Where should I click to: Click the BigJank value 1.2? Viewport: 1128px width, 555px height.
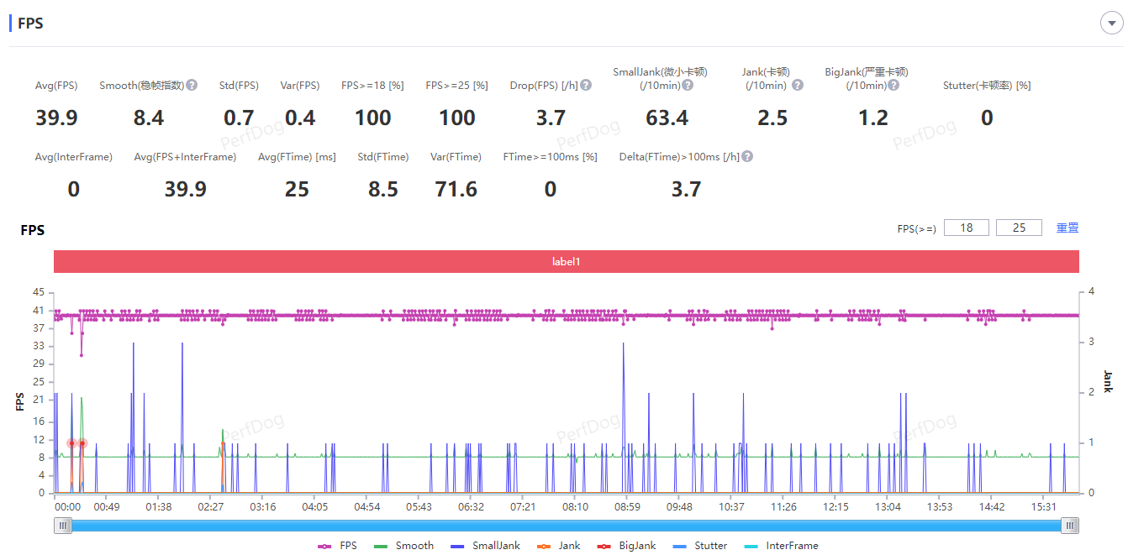(x=873, y=118)
